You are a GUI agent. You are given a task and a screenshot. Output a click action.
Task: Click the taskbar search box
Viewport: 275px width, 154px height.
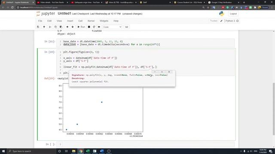click(x=31, y=151)
